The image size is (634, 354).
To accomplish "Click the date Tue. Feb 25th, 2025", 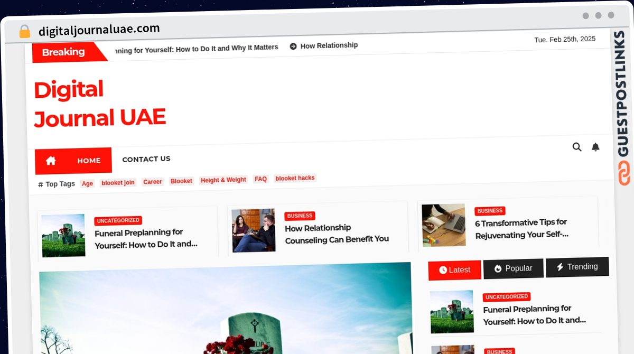I will coord(565,39).
